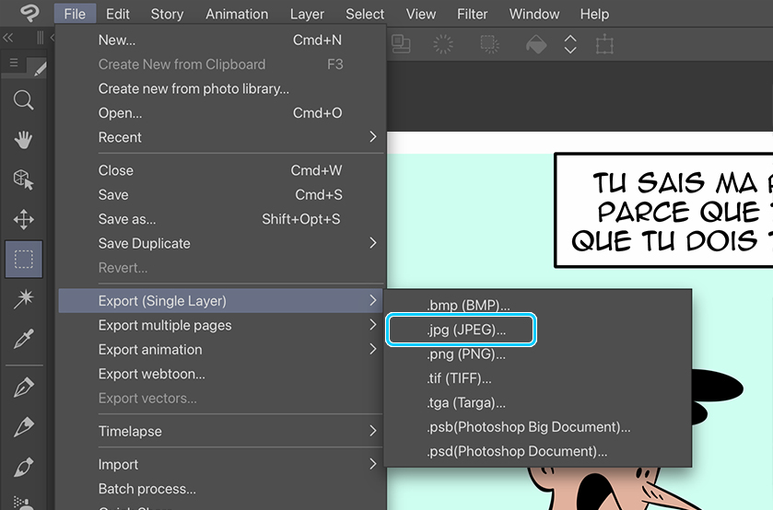Choose the Object operation cube tool
This screenshot has width=773, height=510.
coord(23,180)
